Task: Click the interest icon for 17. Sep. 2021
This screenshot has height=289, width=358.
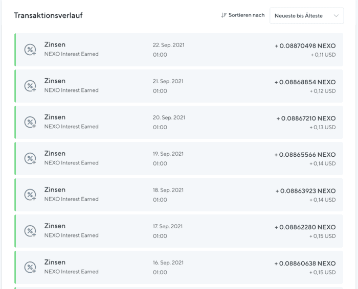Action: coord(30,231)
